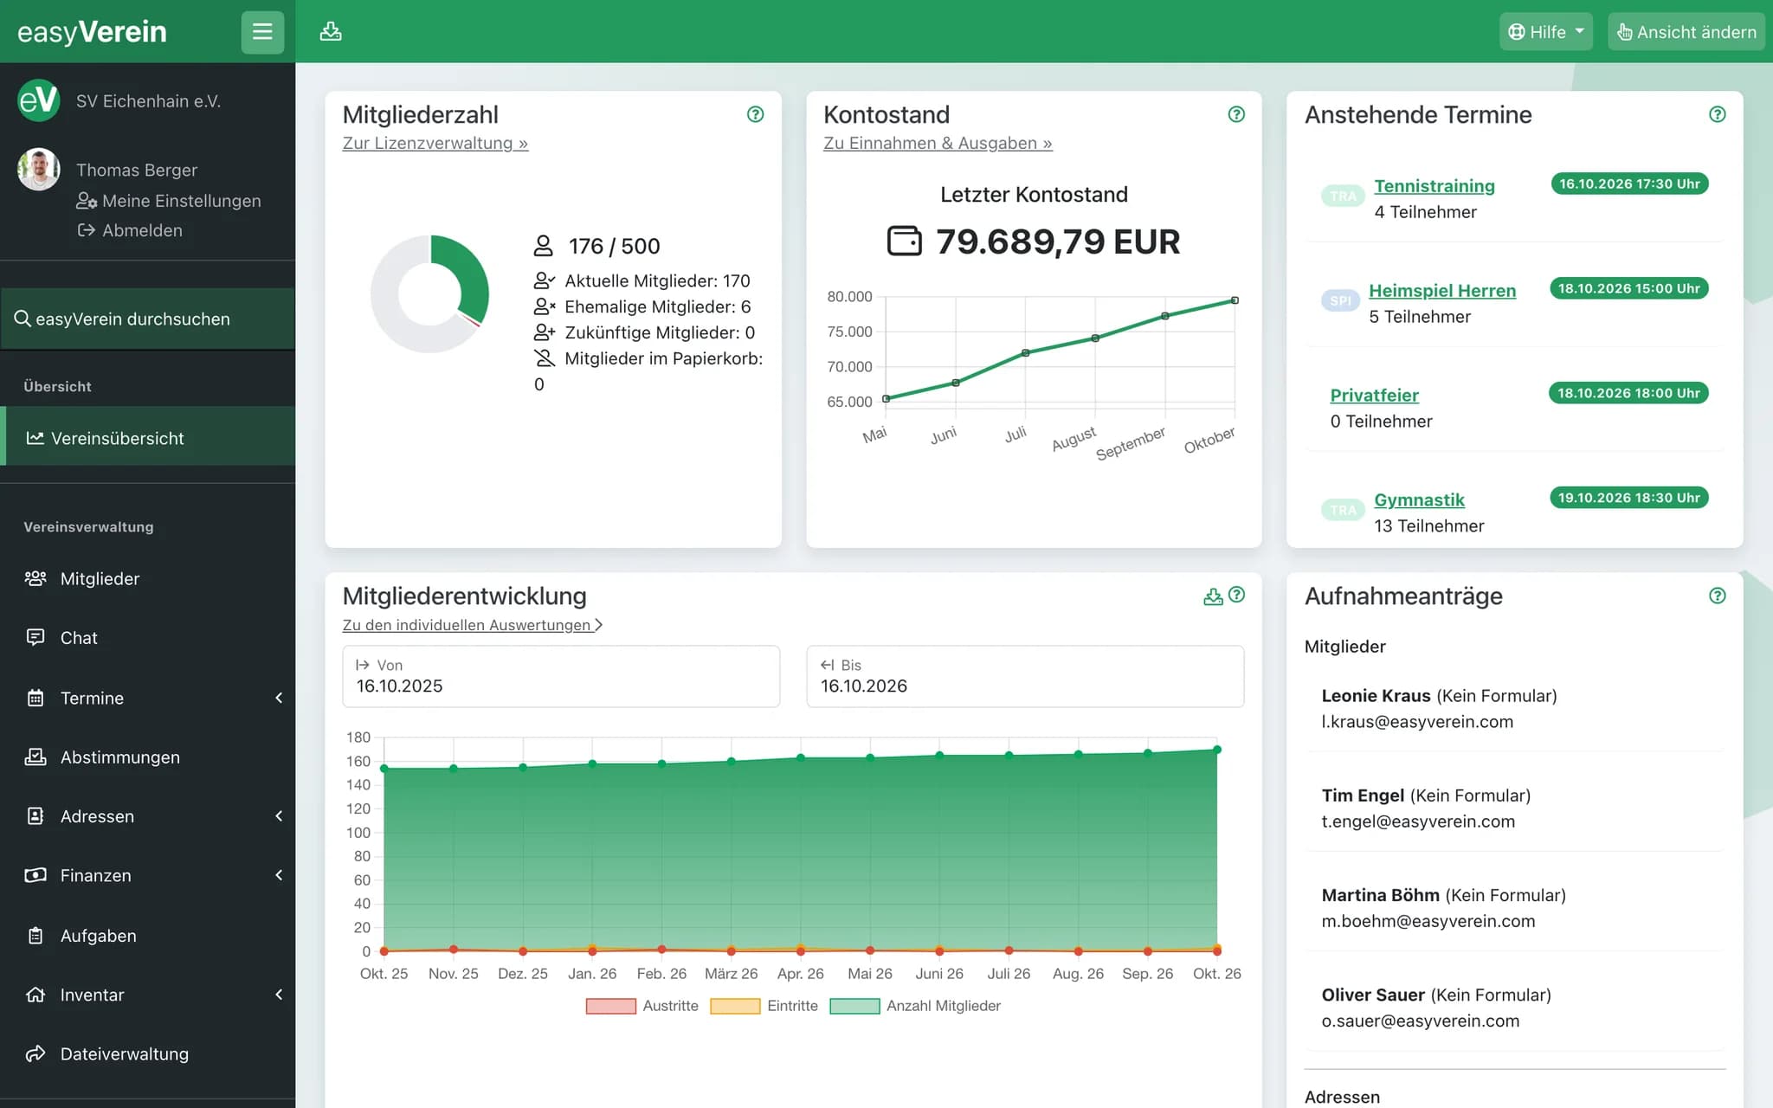Click Thomas Berger profile avatar

coord(39,169)
